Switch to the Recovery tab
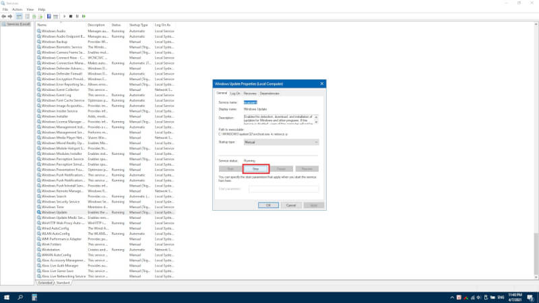 [x=250, y=94]
